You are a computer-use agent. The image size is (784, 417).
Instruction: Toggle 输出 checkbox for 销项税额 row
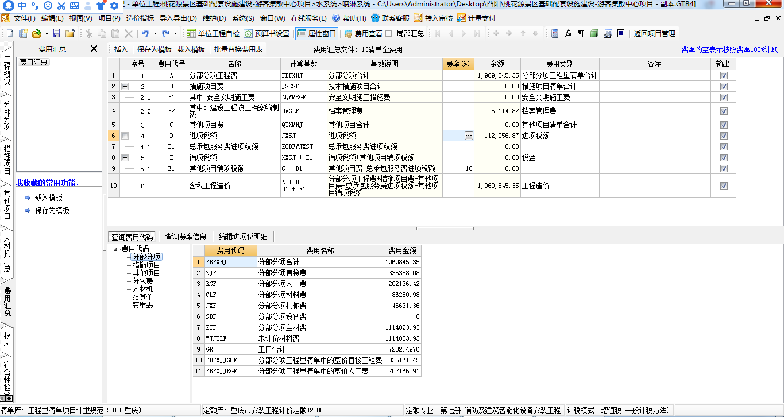724,157
